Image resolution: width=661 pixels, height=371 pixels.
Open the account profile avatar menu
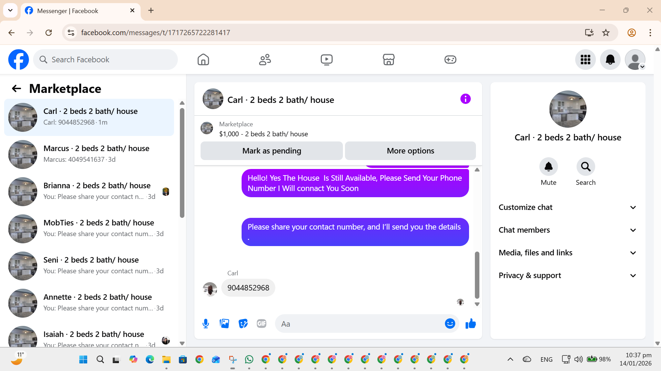(x=635, y=60)
